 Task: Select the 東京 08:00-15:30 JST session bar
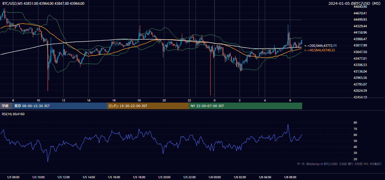(60, 106)
